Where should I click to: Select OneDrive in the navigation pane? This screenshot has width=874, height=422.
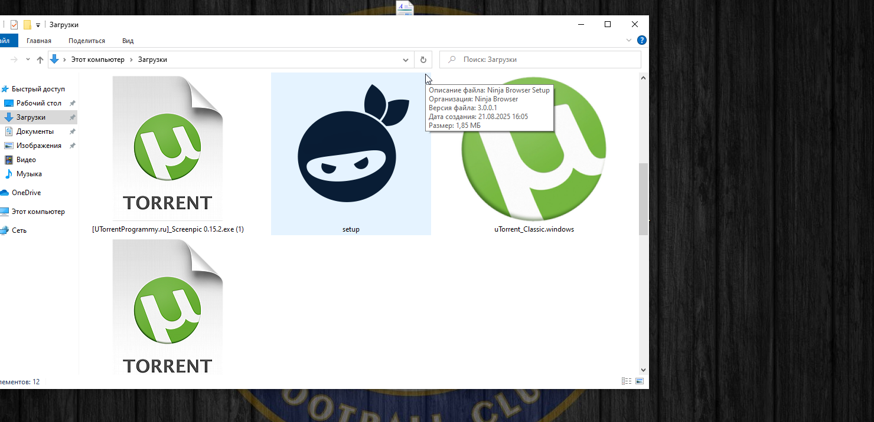pyautogui.click(x=26, y=193)
